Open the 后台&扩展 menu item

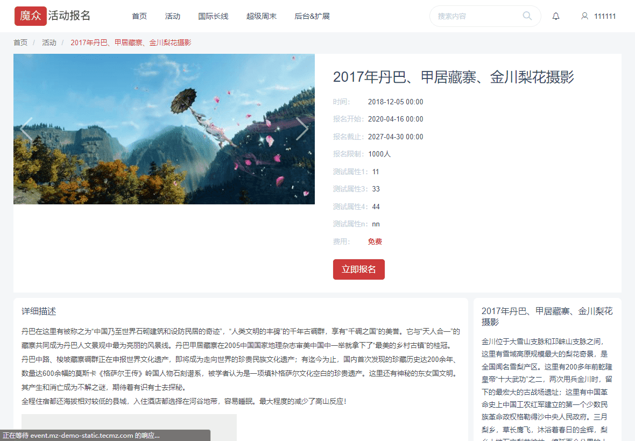tap(312, 16)
